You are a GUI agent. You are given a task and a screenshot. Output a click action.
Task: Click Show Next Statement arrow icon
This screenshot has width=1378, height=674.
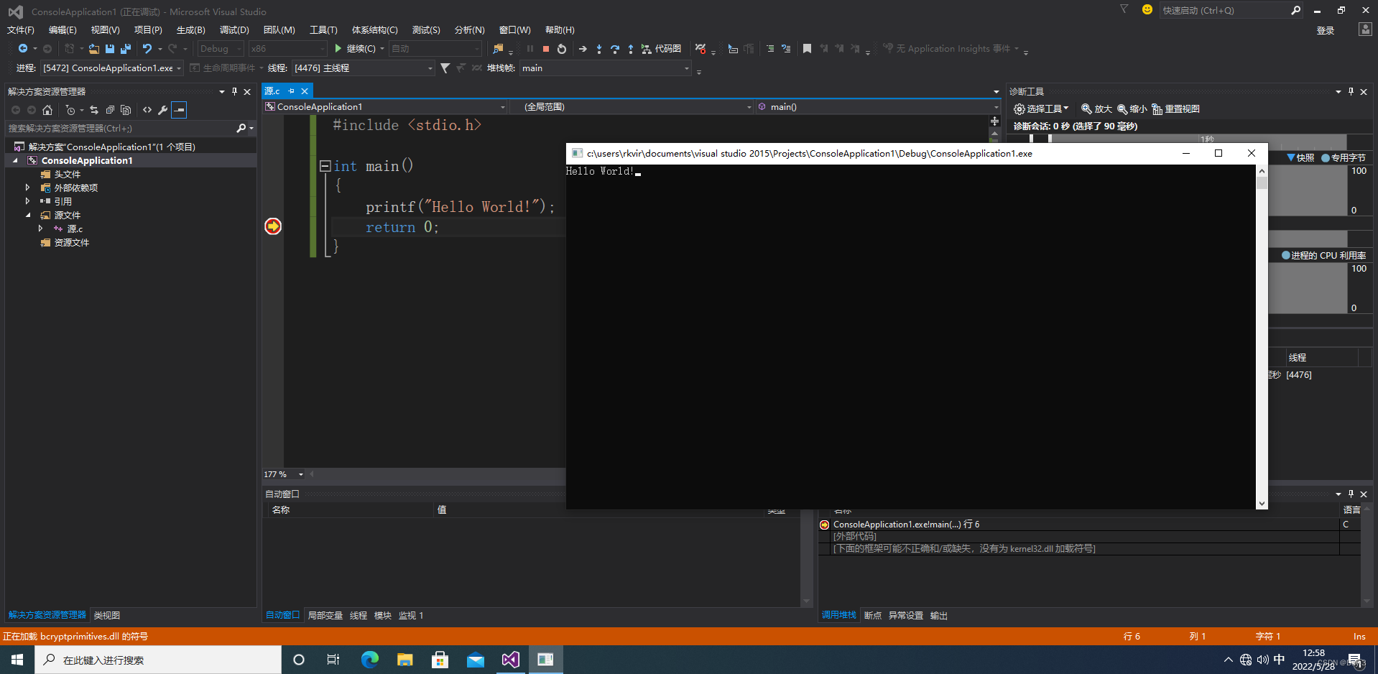click(x=583, y=49)
